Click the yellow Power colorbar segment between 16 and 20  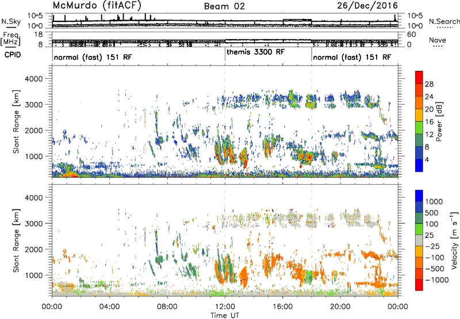click(419, 115)
